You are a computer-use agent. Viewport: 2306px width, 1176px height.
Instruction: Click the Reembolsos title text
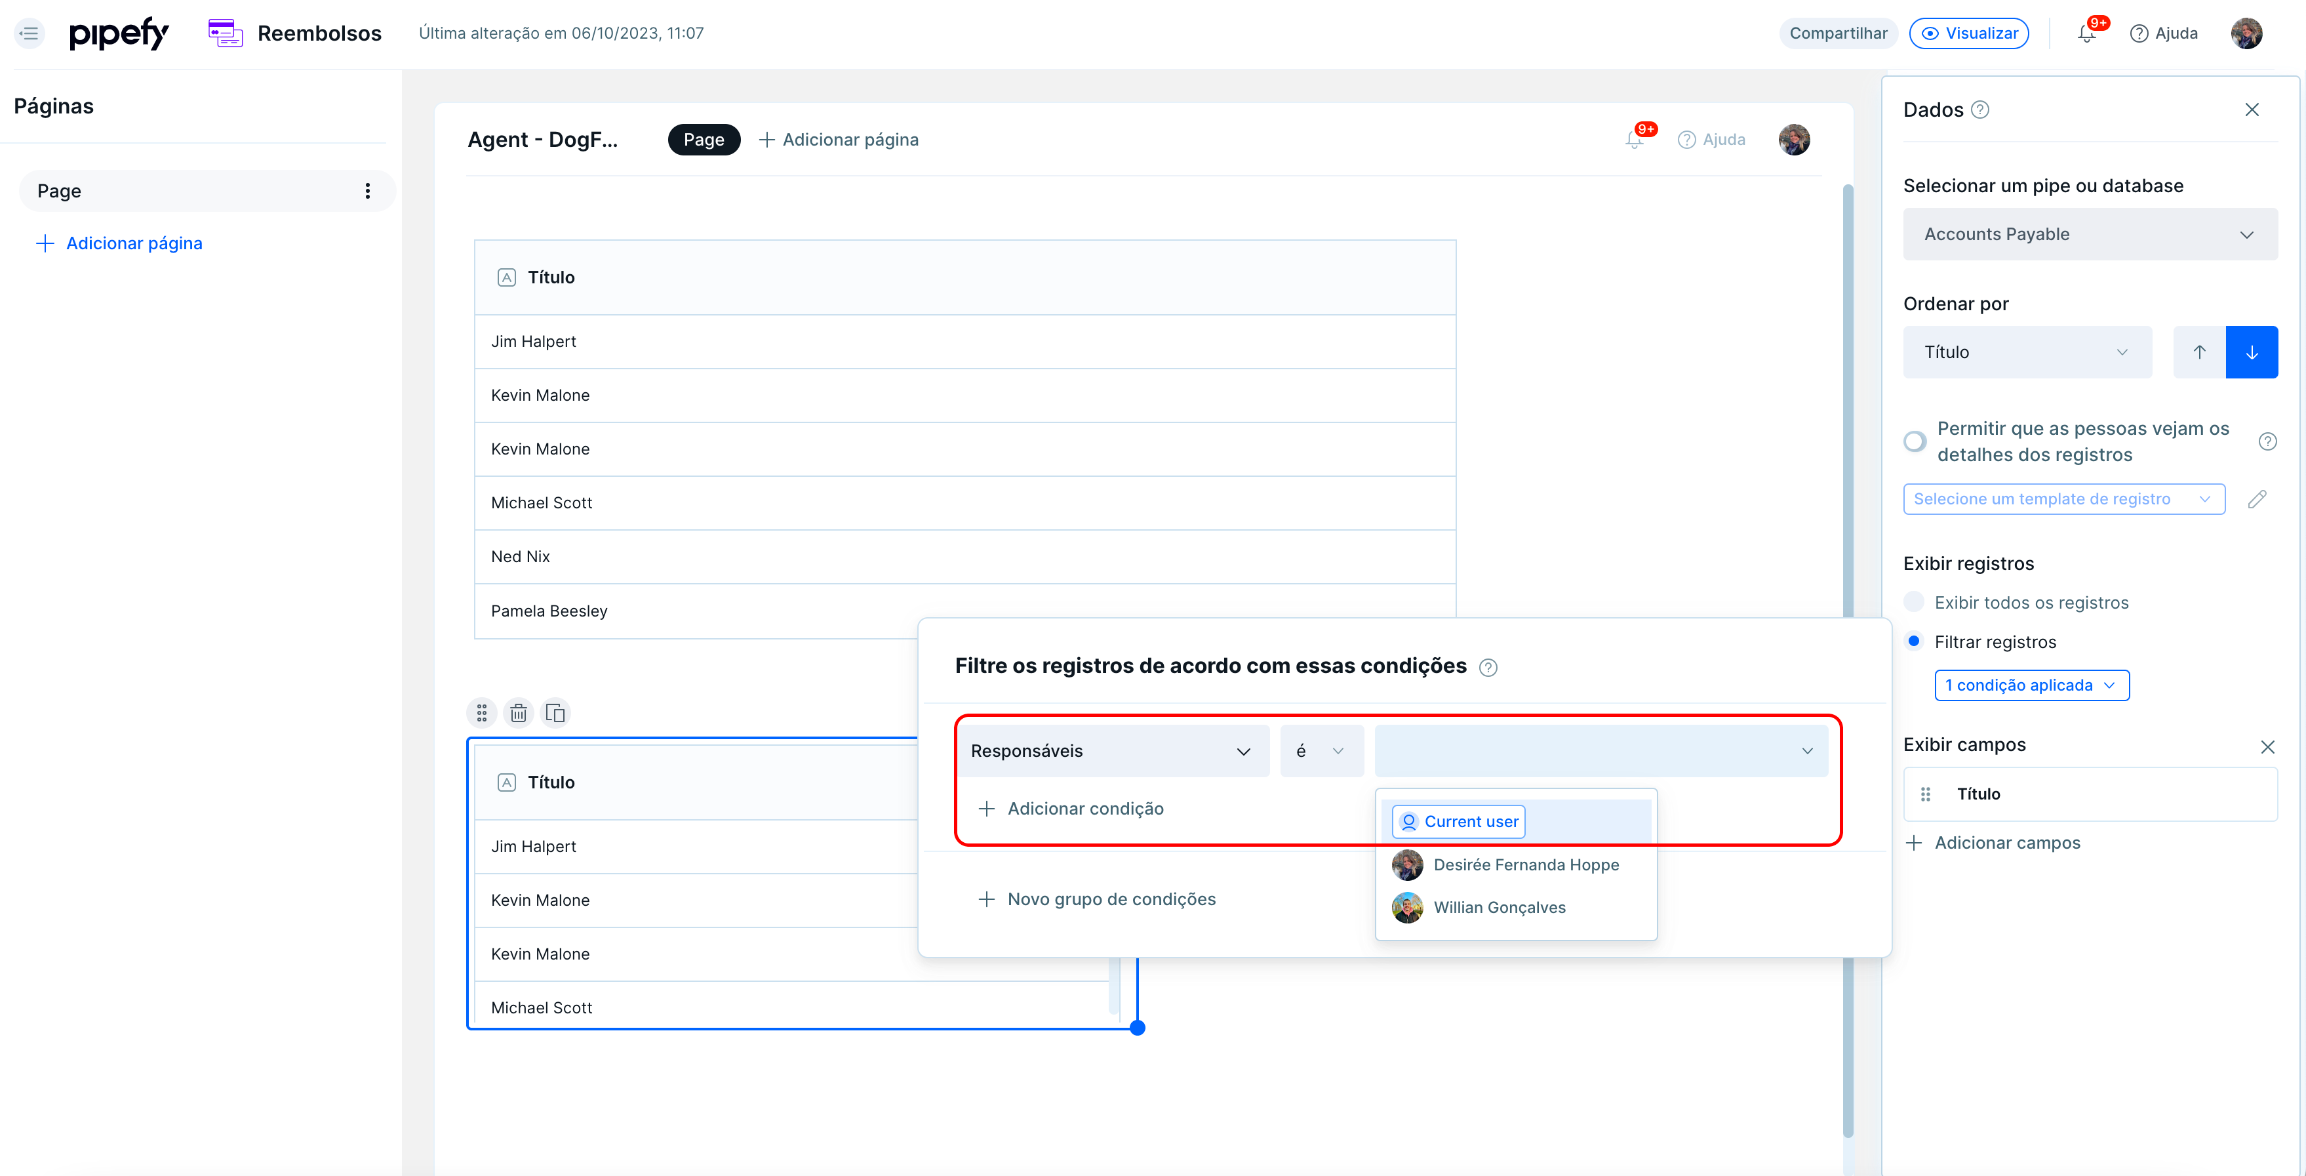click(319, 33)
